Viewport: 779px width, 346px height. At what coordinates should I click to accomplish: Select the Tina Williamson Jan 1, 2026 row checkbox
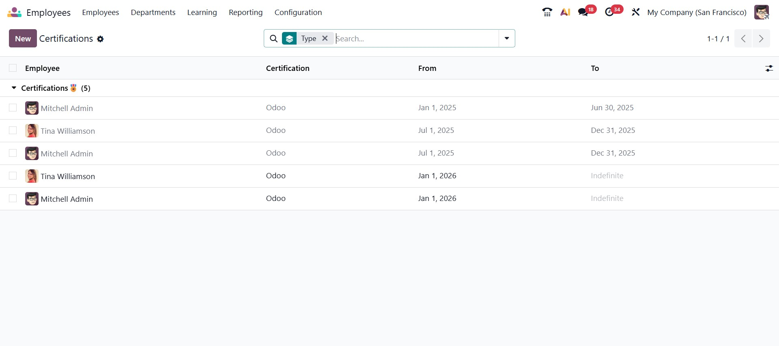[13, 176]
